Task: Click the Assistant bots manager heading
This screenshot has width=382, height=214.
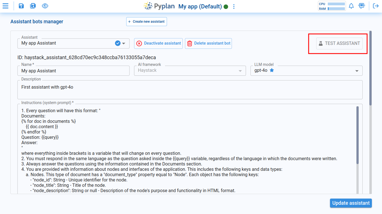Action: 37,22
